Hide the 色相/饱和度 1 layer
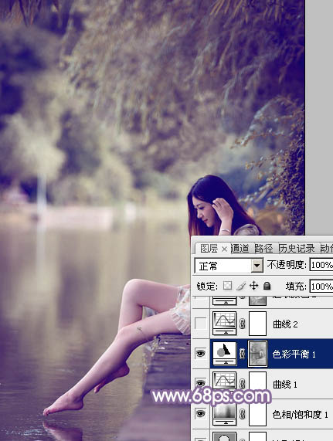Viewport: 333px width, 441px height. pyautogui.click(x=200, y=414)
